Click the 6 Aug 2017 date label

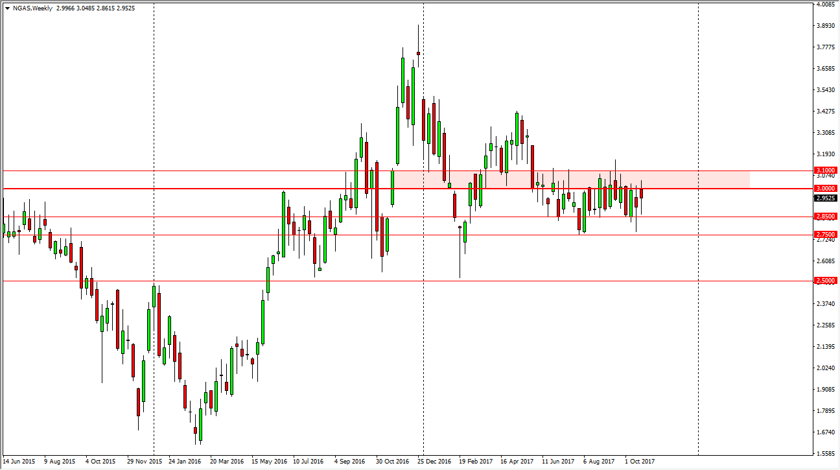tap(599, 462)
